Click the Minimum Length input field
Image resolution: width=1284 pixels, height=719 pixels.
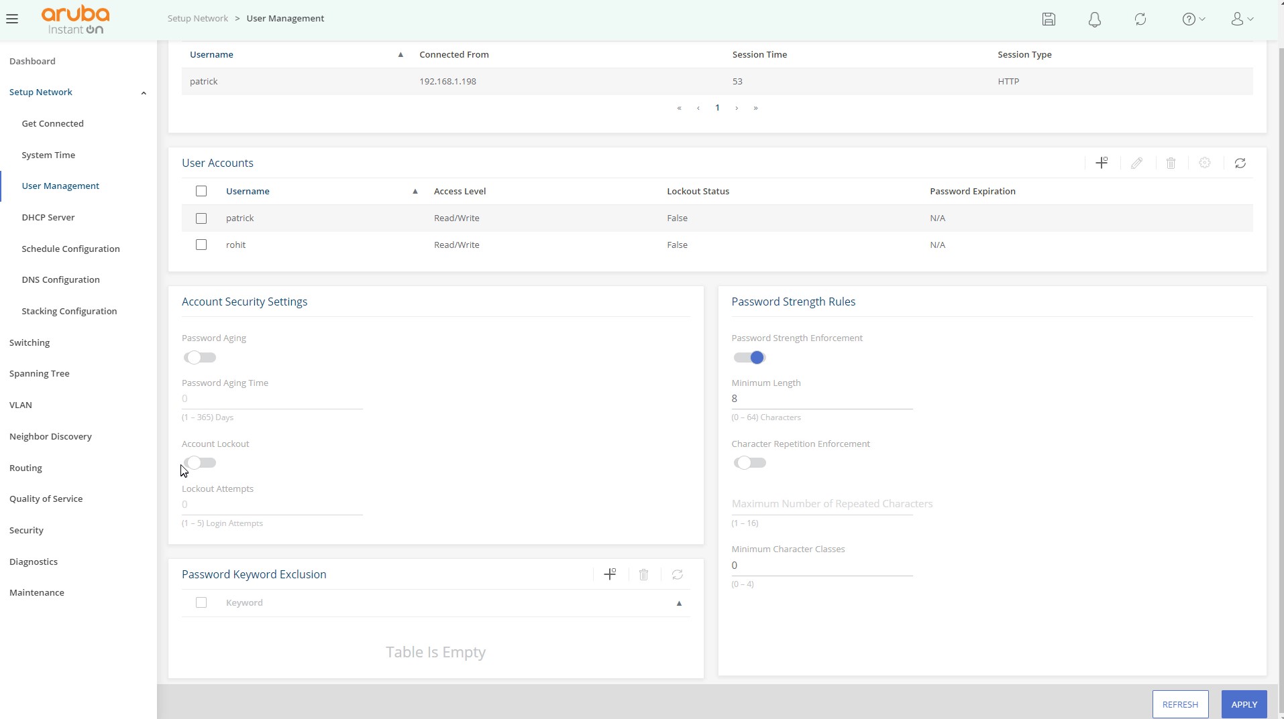821,399
